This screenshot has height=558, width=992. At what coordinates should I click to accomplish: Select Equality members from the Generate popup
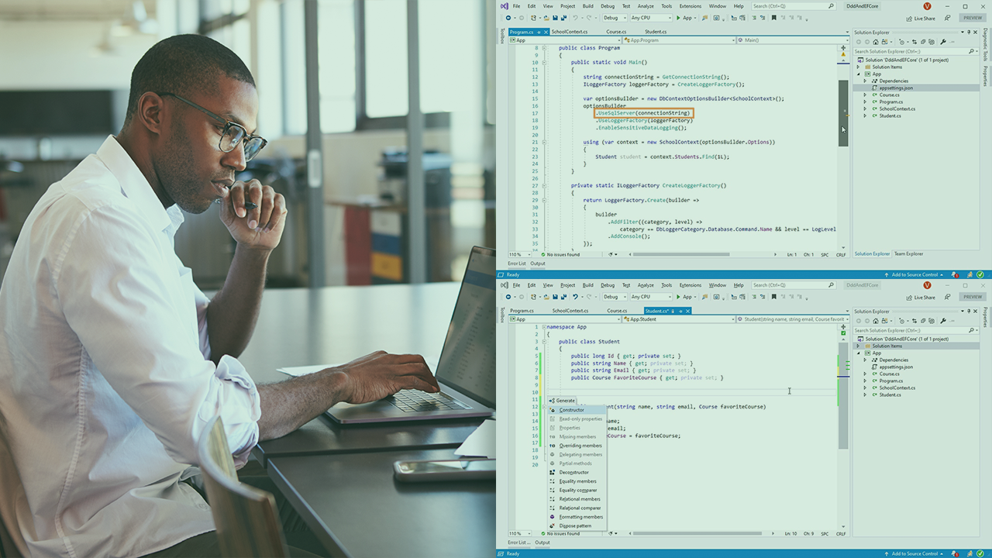coord(577,481)
